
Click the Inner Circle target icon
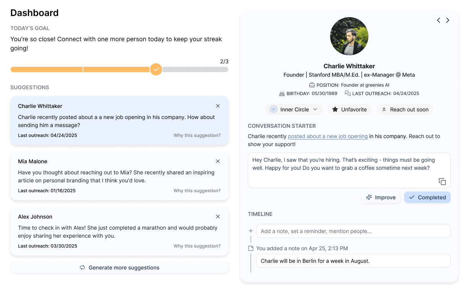(273, 109)
